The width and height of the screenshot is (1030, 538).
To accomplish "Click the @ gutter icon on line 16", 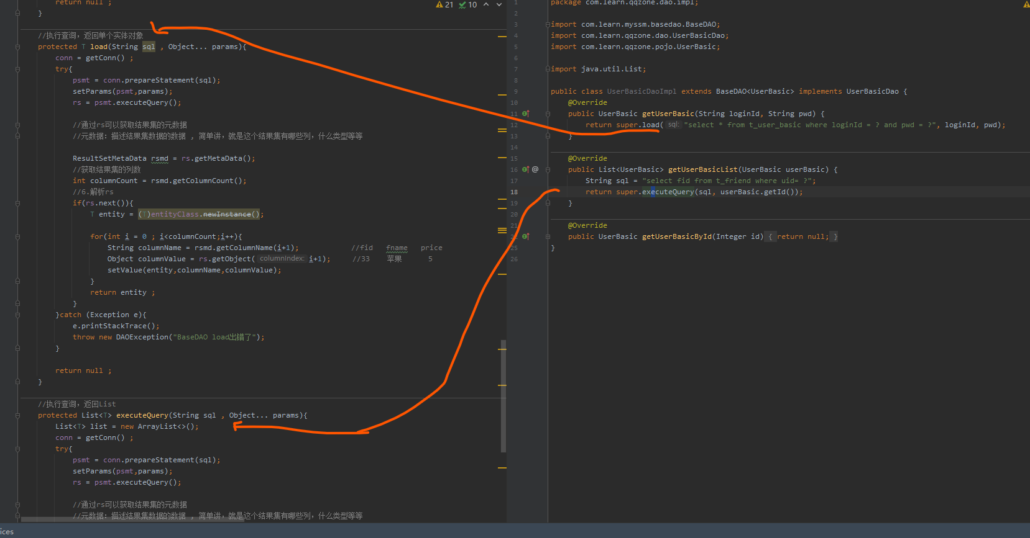I will (x=535, y=169).
